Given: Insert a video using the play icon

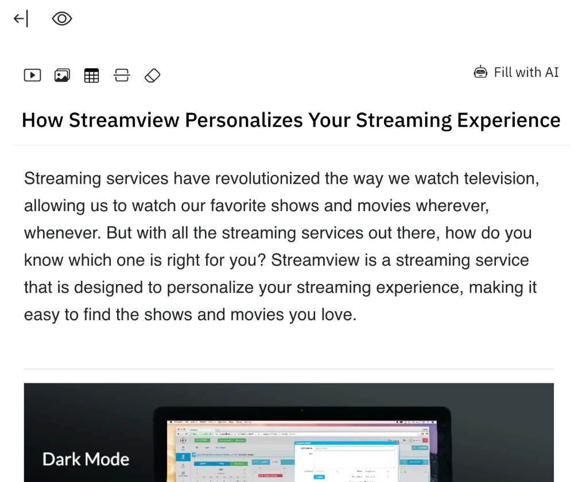Looking at the screenshot, I should tap(33, 75).
